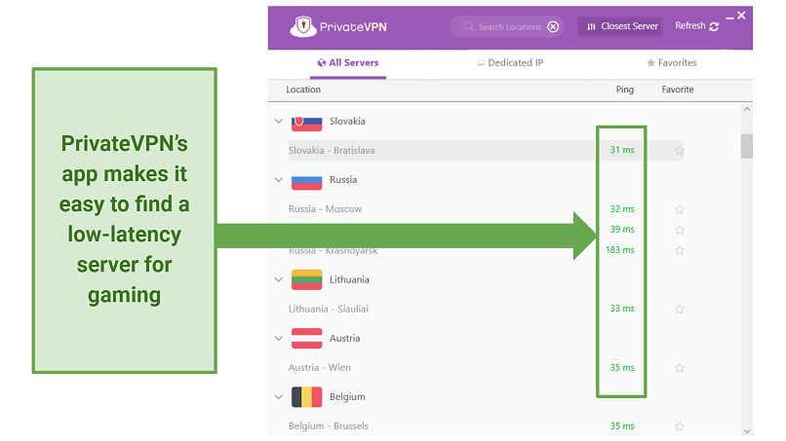Collapse the Belgium group chevron

(279, 397)
